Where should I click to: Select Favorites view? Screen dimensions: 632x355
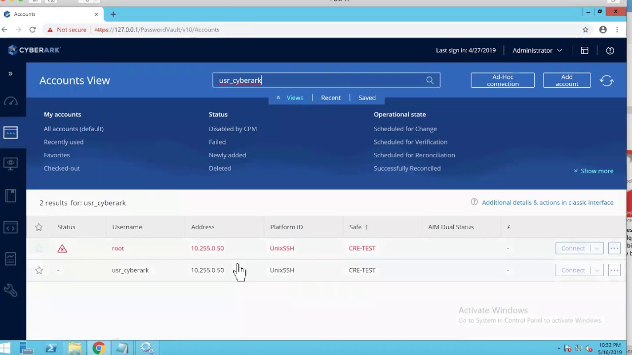(x=57, y=155)
